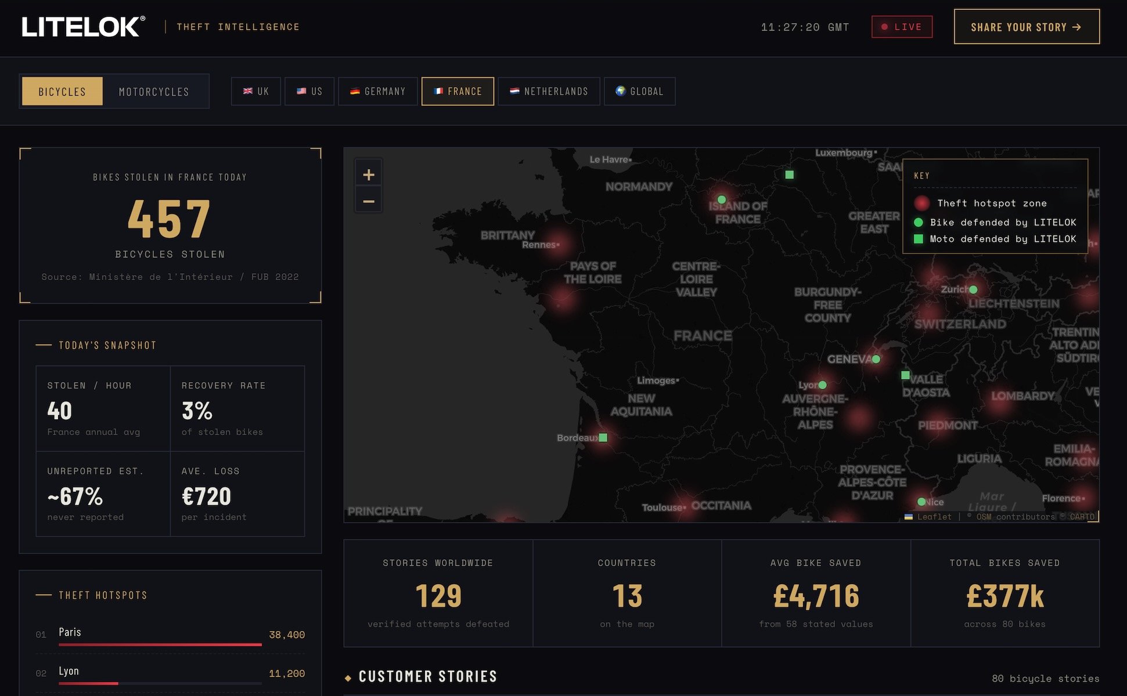Viewport: 1127px width, 696px height.
Task: Open CARTO attribution link
Action: (1082, 517)
